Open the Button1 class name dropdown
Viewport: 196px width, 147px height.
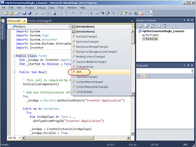69,27
